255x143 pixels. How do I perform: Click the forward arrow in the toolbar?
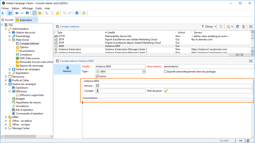coord(22,13)
